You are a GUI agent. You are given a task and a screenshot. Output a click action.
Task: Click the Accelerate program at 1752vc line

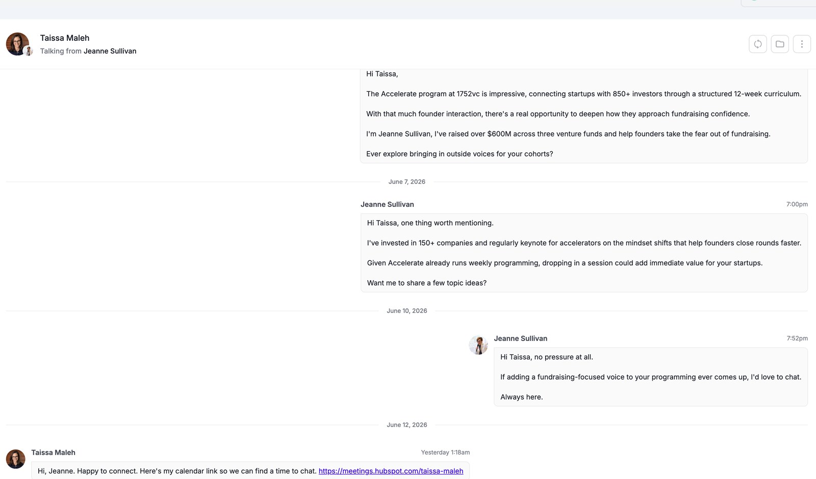coord(583,94)
